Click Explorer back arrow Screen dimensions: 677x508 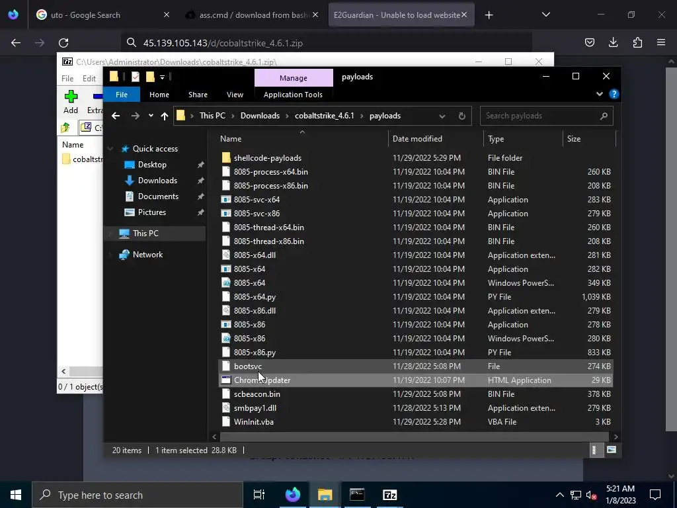pyautogui.click(x=115, y=116)
